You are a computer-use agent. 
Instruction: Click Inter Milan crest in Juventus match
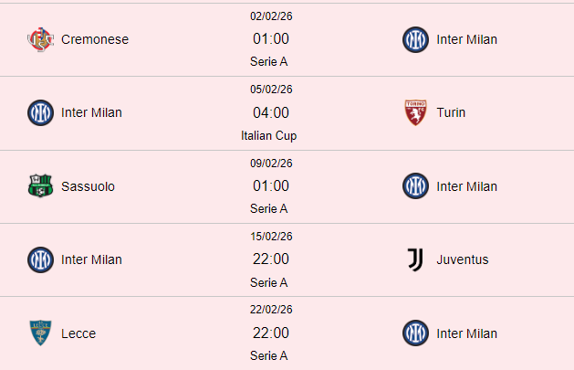pos(40,259)
